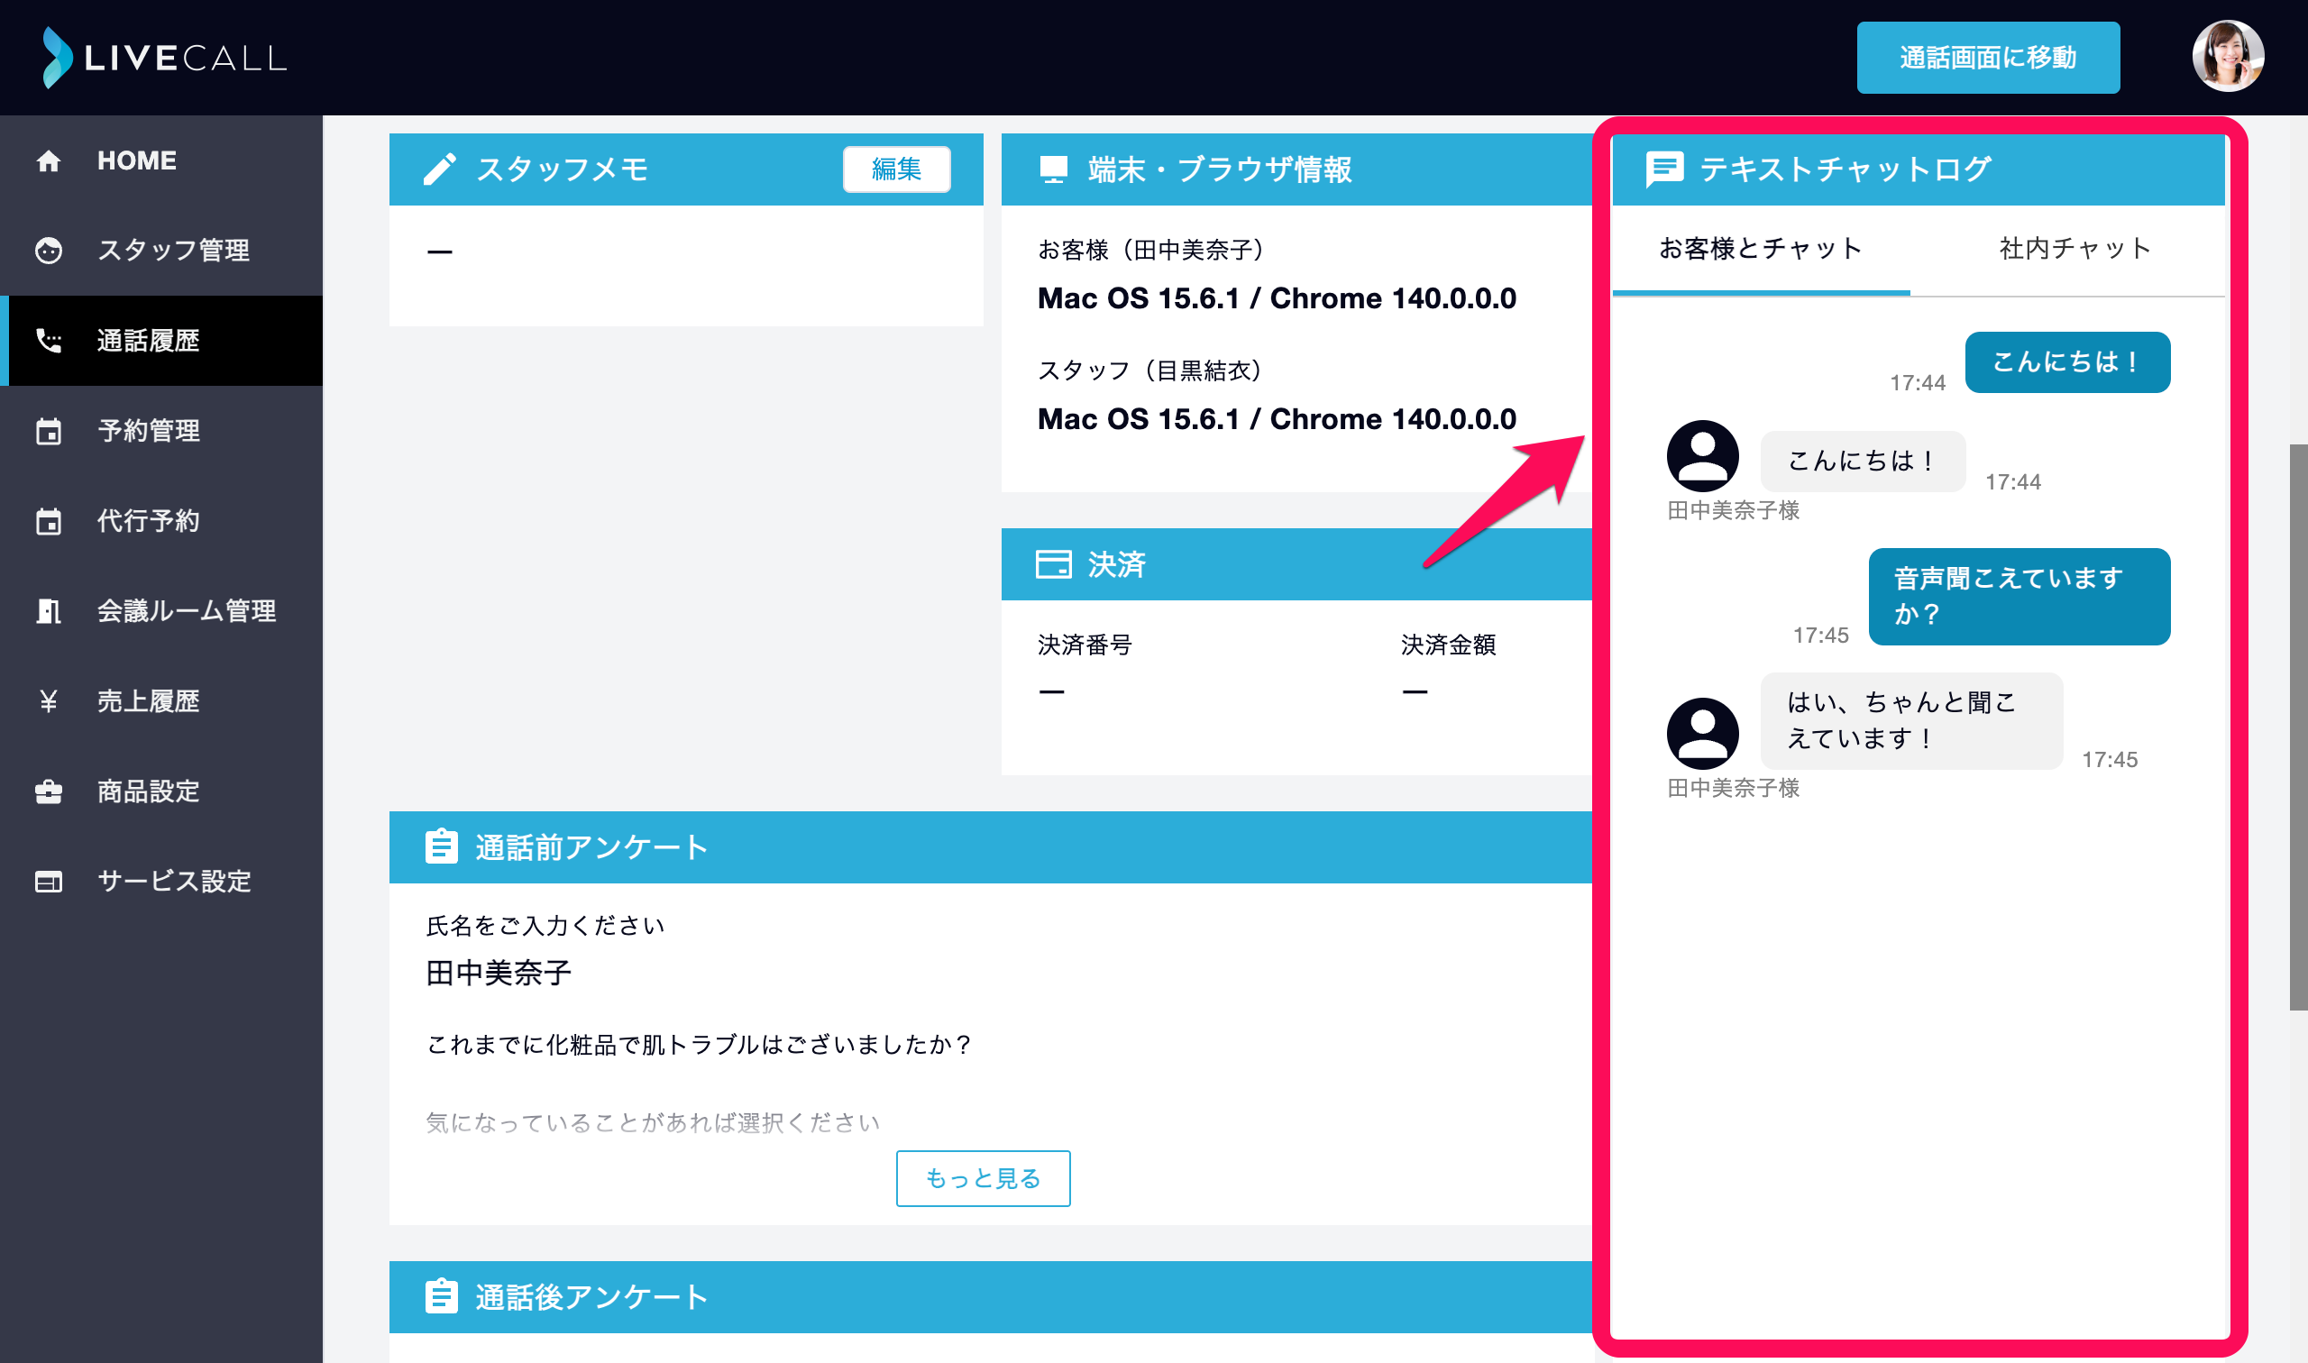This screenshot has width=2308, height=1363.
Task: Click customer avatar beside はい、ちゃんと聞こえています message
Action: tap(1703, 734)
